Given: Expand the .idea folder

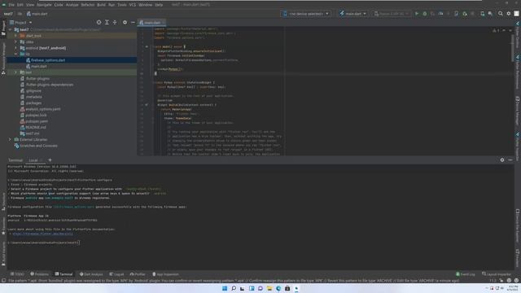Looking at the screenshot, I should [15, 42].
